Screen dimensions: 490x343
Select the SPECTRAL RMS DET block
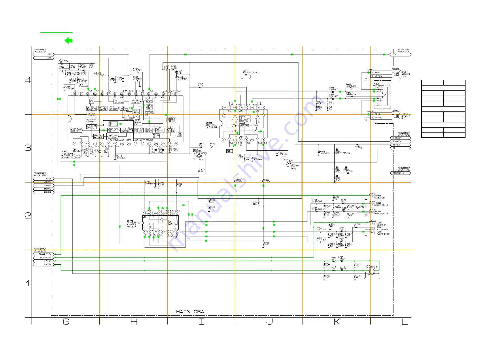click(98, 136)
